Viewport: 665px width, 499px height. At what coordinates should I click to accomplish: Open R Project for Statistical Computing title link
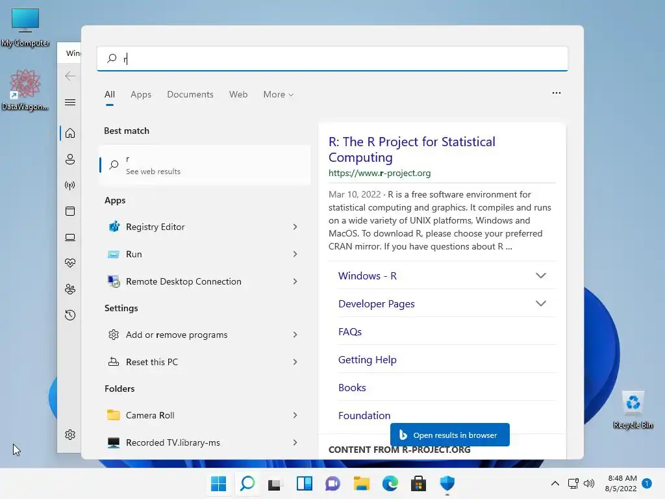coord(412,149)
